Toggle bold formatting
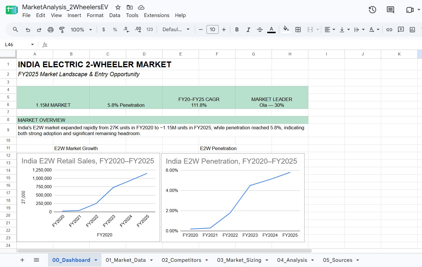Screen dimensions: 422x267 coord(237,29)
